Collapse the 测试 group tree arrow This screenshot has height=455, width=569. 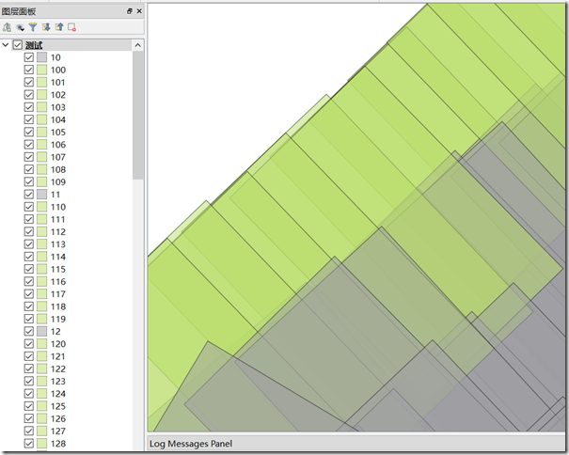[7, 45]
